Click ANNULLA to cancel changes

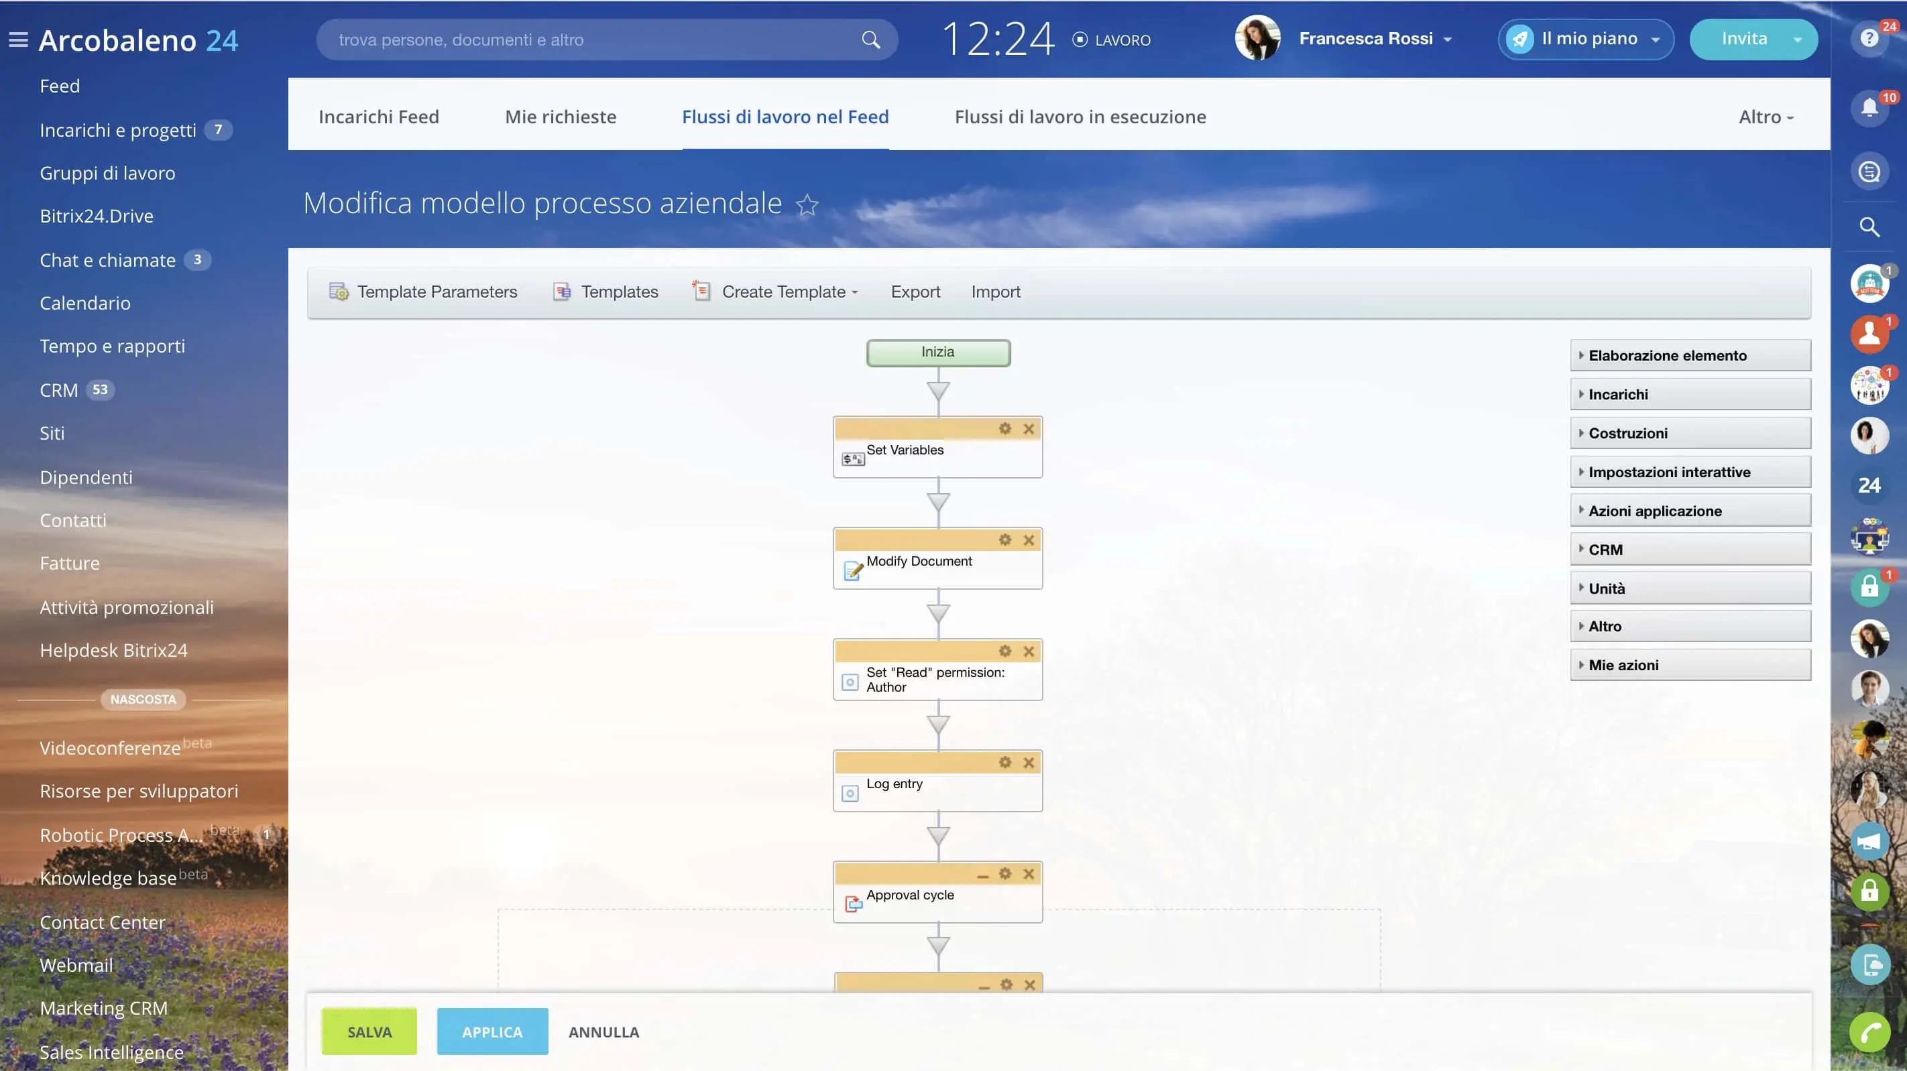coord(603,1031)
